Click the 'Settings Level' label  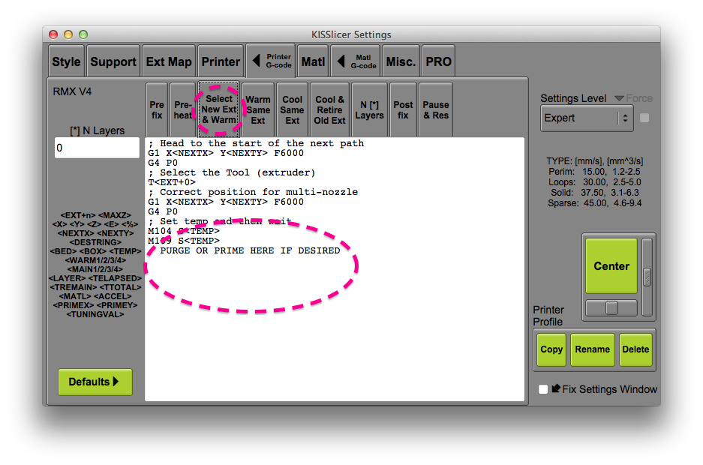pos(573,98)
